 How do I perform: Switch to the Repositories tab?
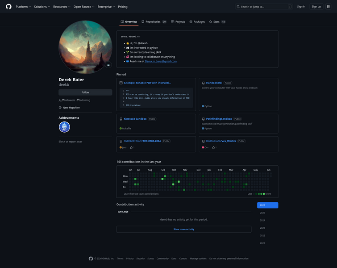(154, 22)
